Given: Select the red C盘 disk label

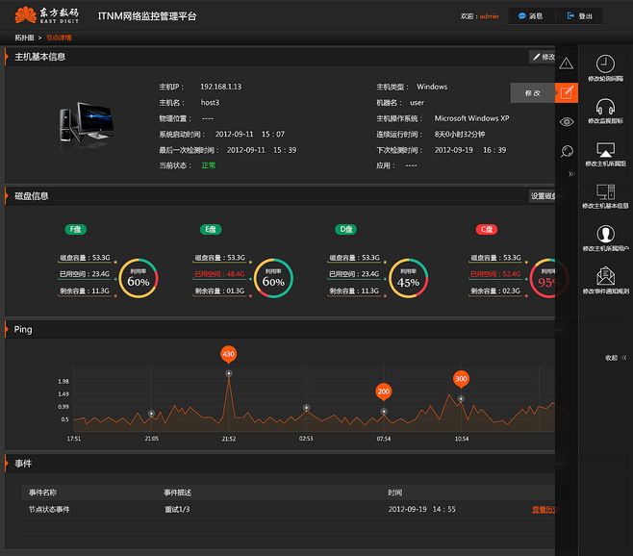Looking at the screenshot, I should tap(487, 229).
